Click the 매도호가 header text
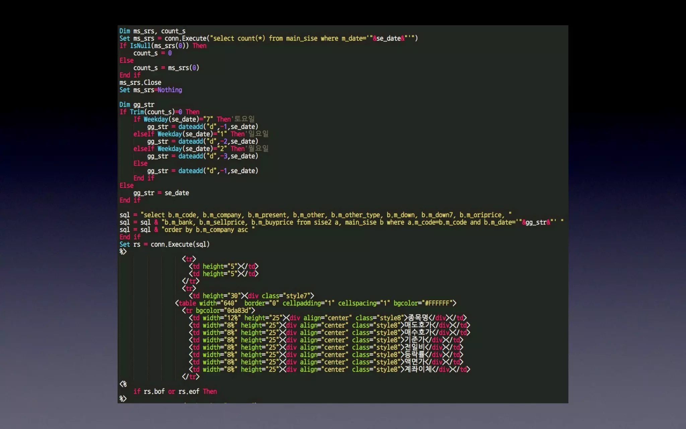 (x=418, y=325)
